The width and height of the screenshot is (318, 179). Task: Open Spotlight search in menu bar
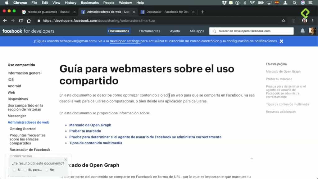[x=294, y=2]
